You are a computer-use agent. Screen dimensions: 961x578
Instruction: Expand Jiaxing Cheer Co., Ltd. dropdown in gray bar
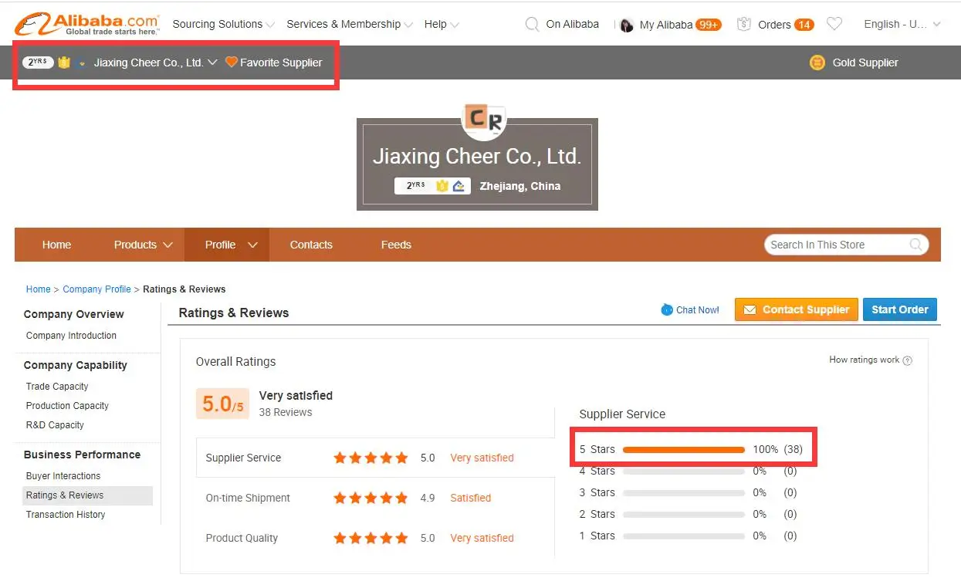(x=212, y=63)
